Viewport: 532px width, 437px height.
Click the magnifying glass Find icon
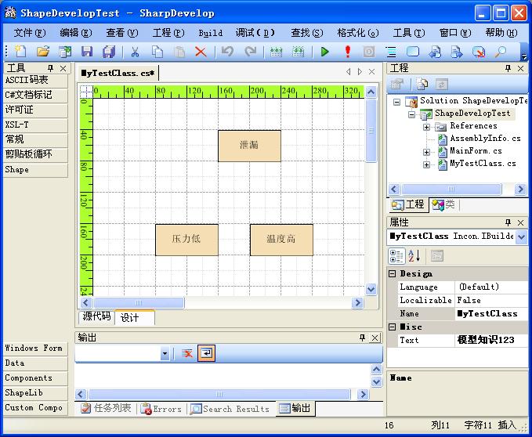[500, 52]
